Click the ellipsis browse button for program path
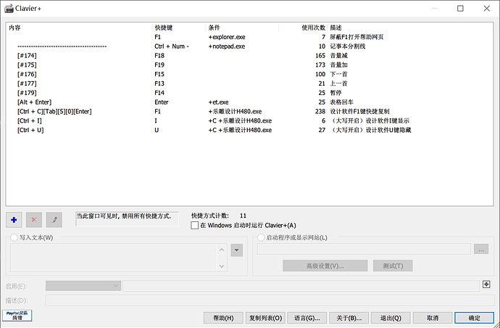This screenshot has width=500, height=328. (x=481, y=249)
